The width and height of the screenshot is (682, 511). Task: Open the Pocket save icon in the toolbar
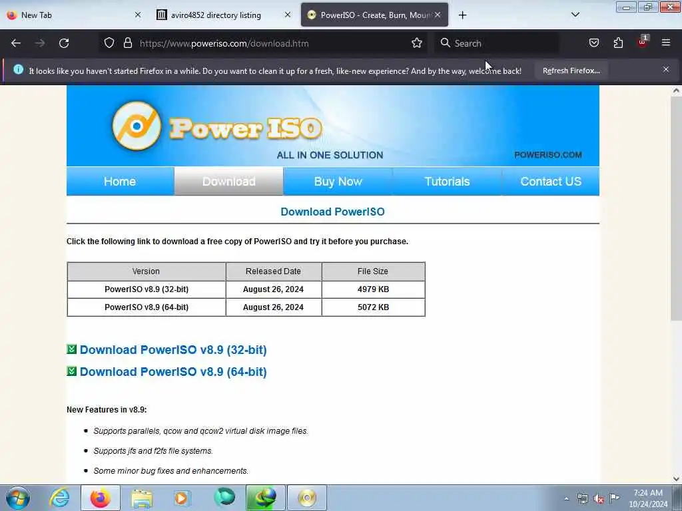[593, 43]
